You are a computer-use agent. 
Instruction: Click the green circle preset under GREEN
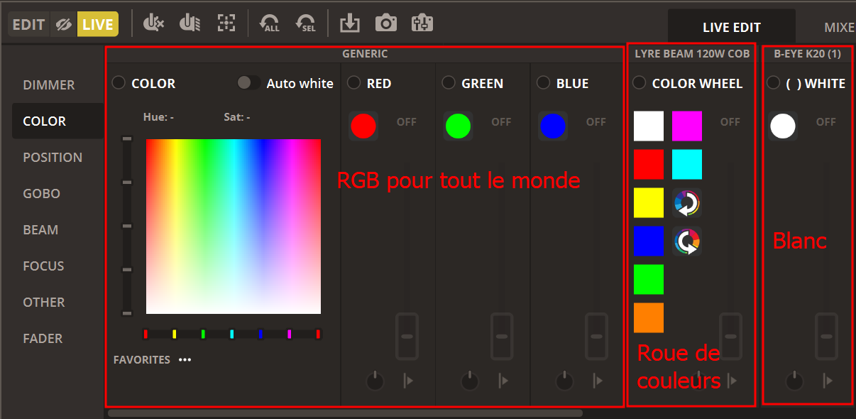(458, 126)
